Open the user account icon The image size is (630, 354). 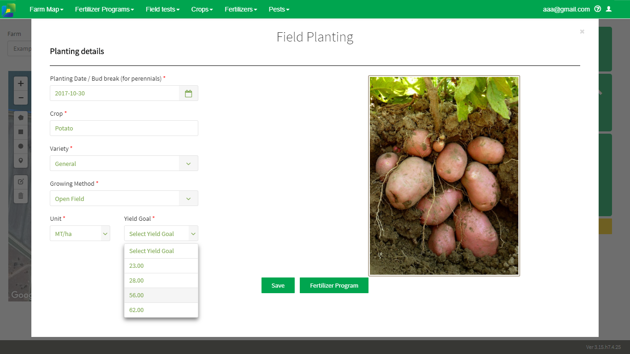609,9
